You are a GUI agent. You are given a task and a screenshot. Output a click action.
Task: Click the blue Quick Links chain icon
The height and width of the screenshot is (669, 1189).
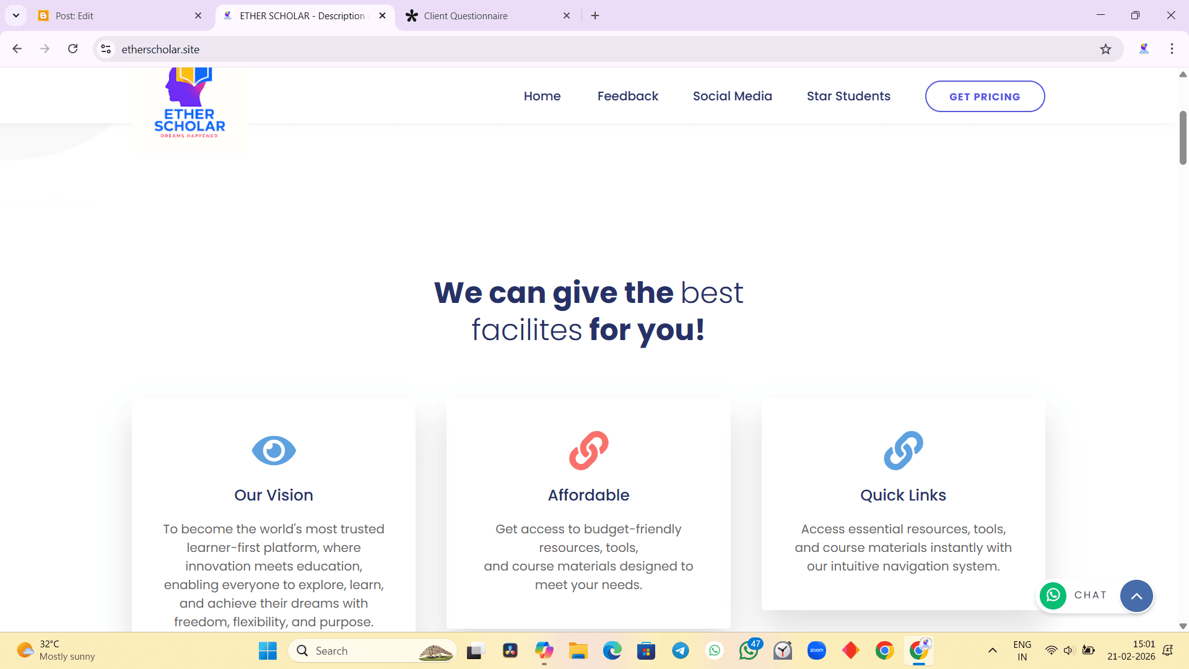pos(903,450)
